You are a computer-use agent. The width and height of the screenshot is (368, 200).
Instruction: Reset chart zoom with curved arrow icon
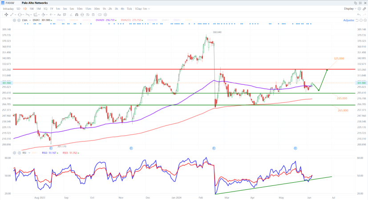pos(357,20)
